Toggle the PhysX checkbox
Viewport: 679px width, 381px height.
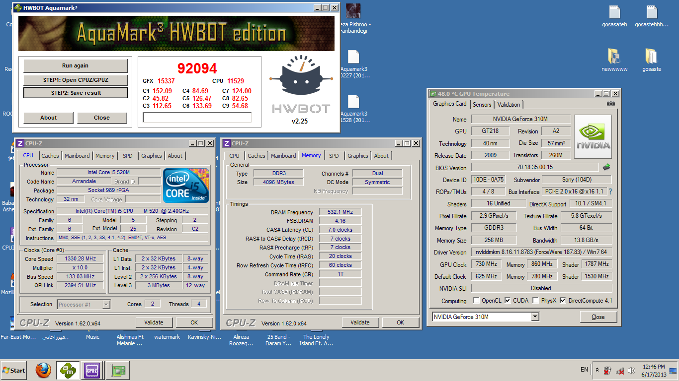pyautogui.click(x=535, y=301)
